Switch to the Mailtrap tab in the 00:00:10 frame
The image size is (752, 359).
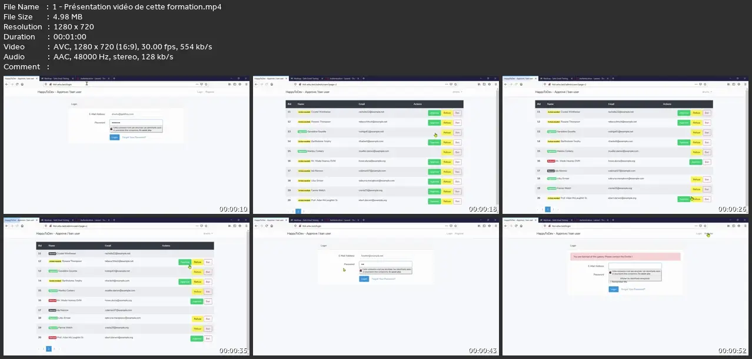click(x=58, y=78)
